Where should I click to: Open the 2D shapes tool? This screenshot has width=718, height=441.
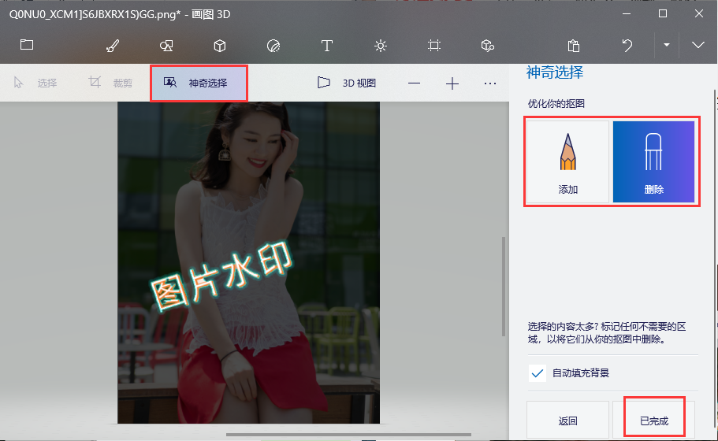pyautogui.click(x=166, y=46)
